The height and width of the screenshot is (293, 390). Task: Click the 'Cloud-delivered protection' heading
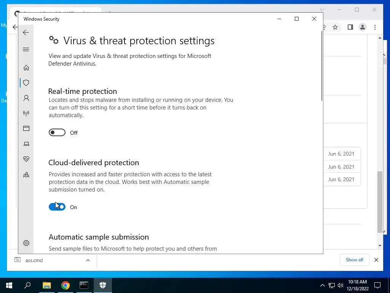[x=94, y=163]
